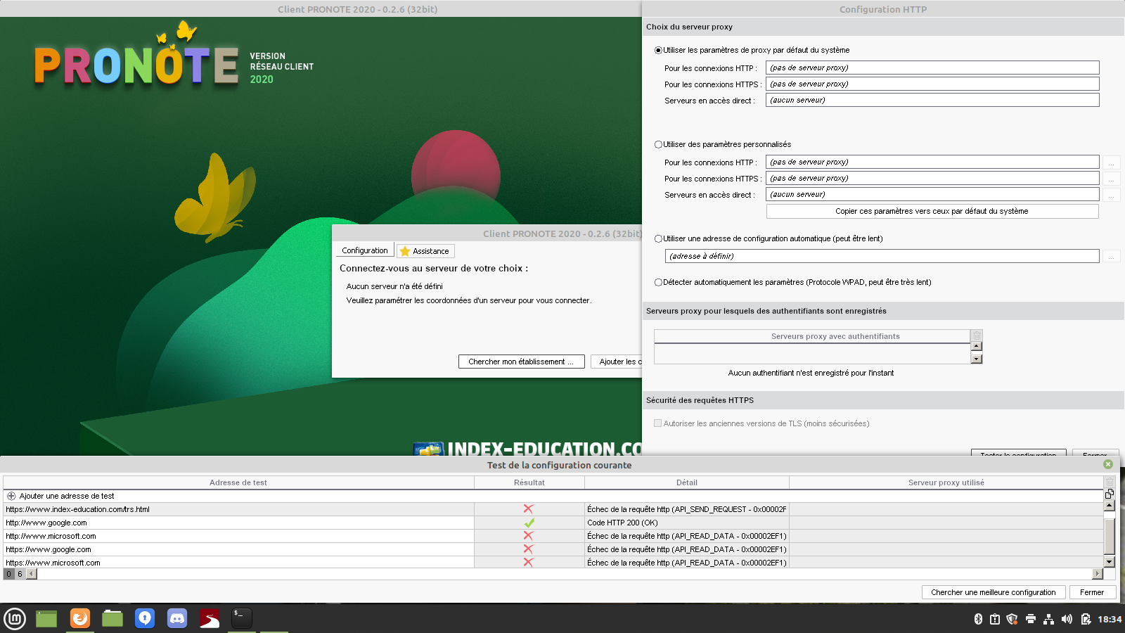The image size is (1125, 633).
Task: Click the green check result for http://www.google.com
Action: coord(529,523)
